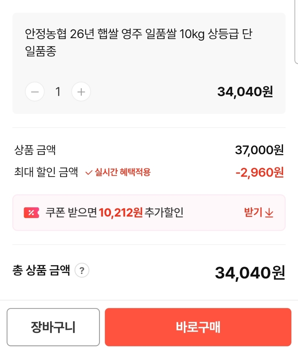Screen dimensions: 298x349
Task: Tap the 37,000원 product price
Action: 259,150
